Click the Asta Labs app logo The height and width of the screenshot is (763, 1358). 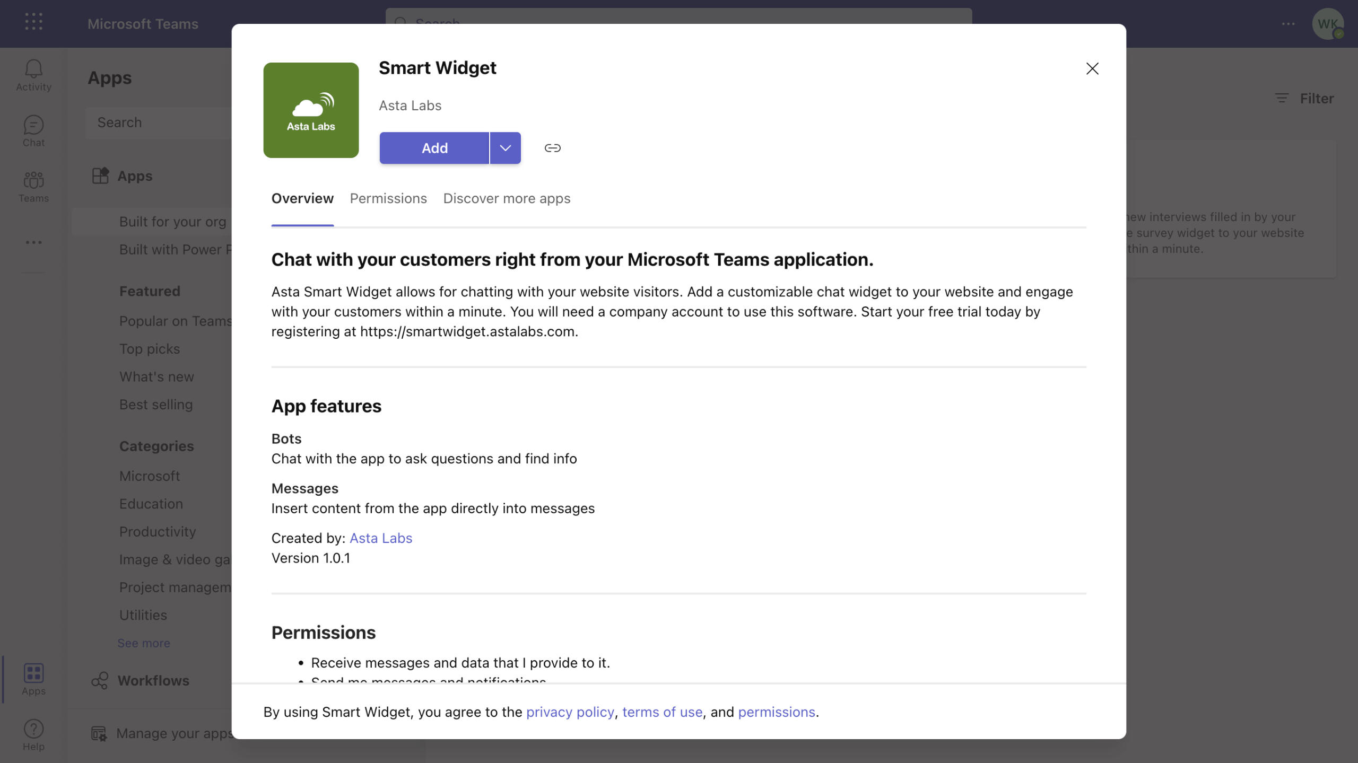point(311,110)
